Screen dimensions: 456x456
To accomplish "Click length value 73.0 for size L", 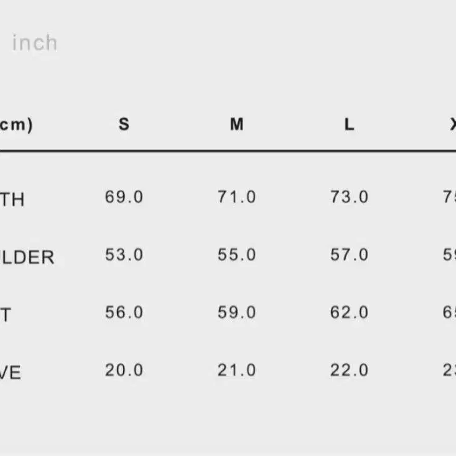I will click(x=350, y=197).
